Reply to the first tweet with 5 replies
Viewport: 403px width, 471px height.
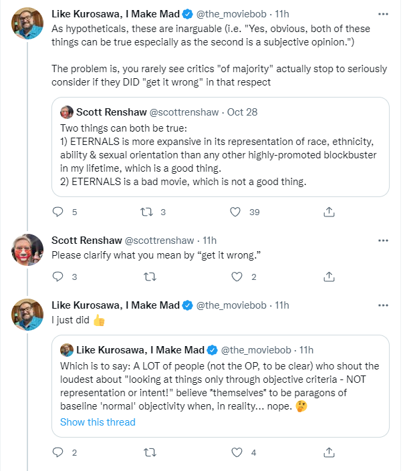(57, 212)
